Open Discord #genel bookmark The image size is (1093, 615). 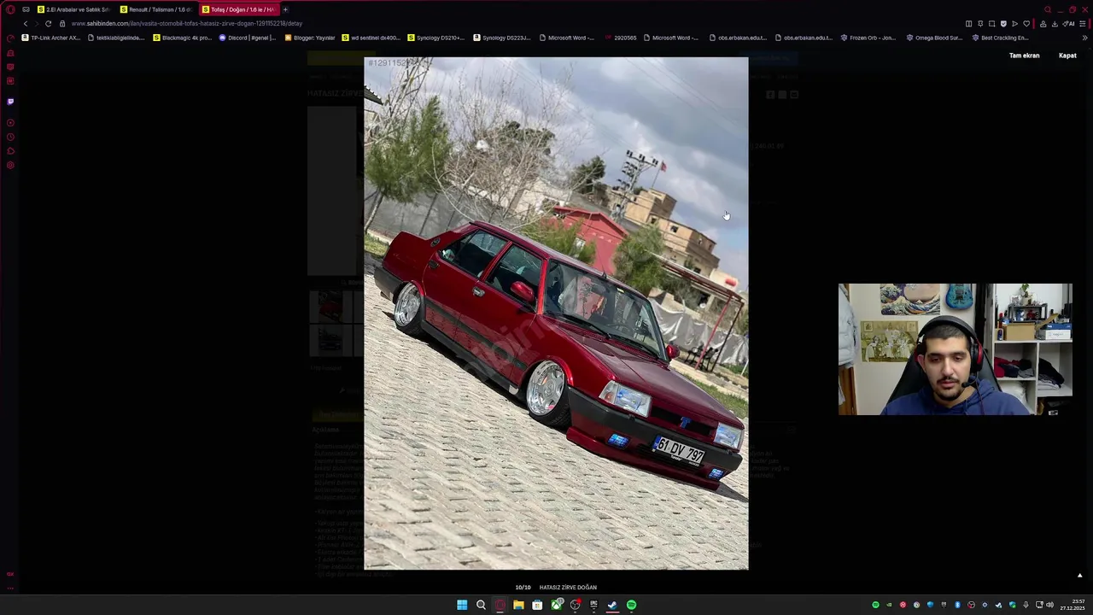click(x=248, y=38)
